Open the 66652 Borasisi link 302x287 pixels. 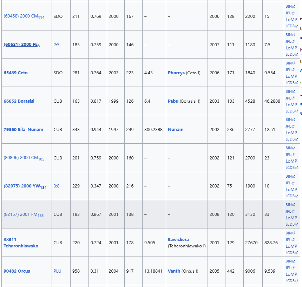click(19, 101)
